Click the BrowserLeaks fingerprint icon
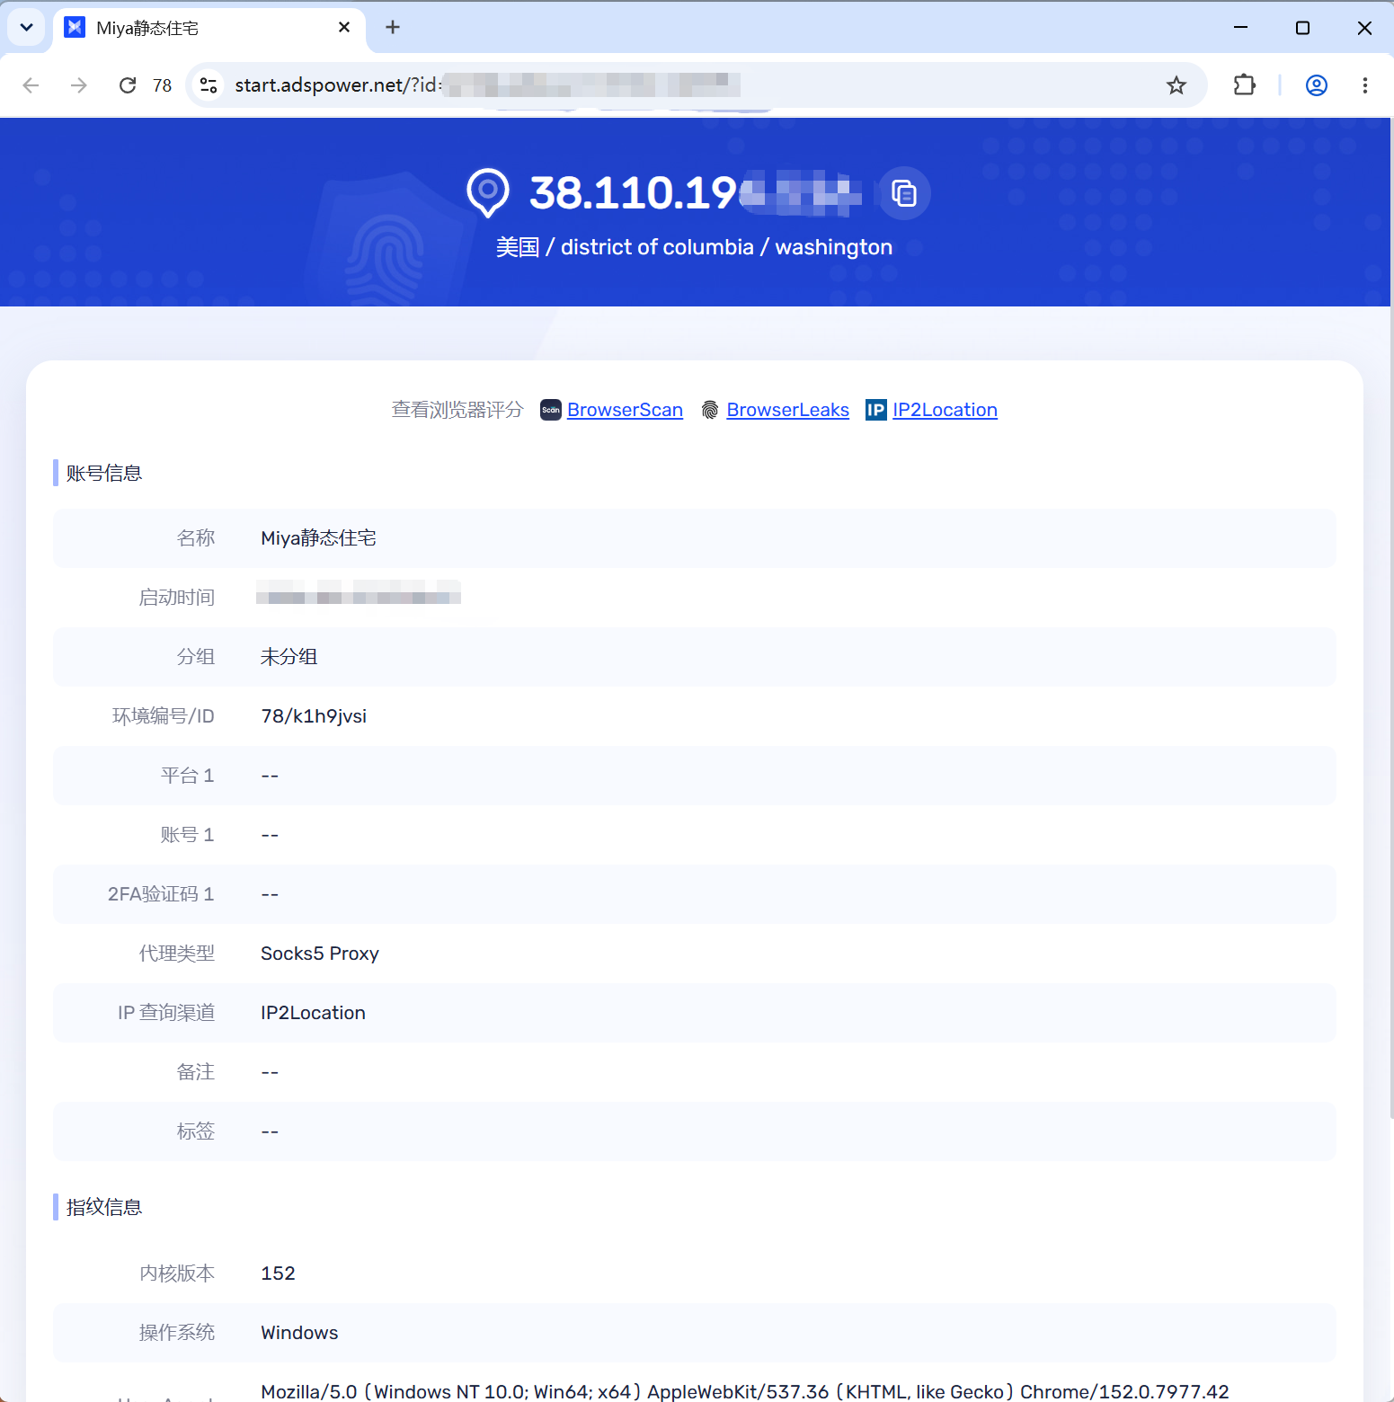This screenshot has height=1402, width=1394. [710, 410]
